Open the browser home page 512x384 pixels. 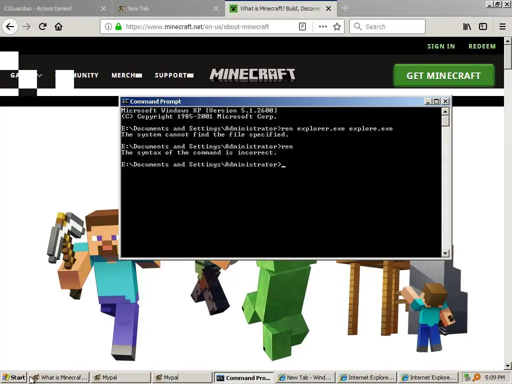[x=58, y=26]
